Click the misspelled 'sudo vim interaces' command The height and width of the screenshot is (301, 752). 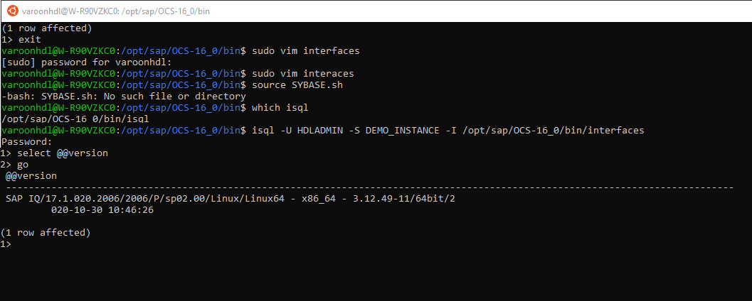pyautogui.click(x=302, y=74)
